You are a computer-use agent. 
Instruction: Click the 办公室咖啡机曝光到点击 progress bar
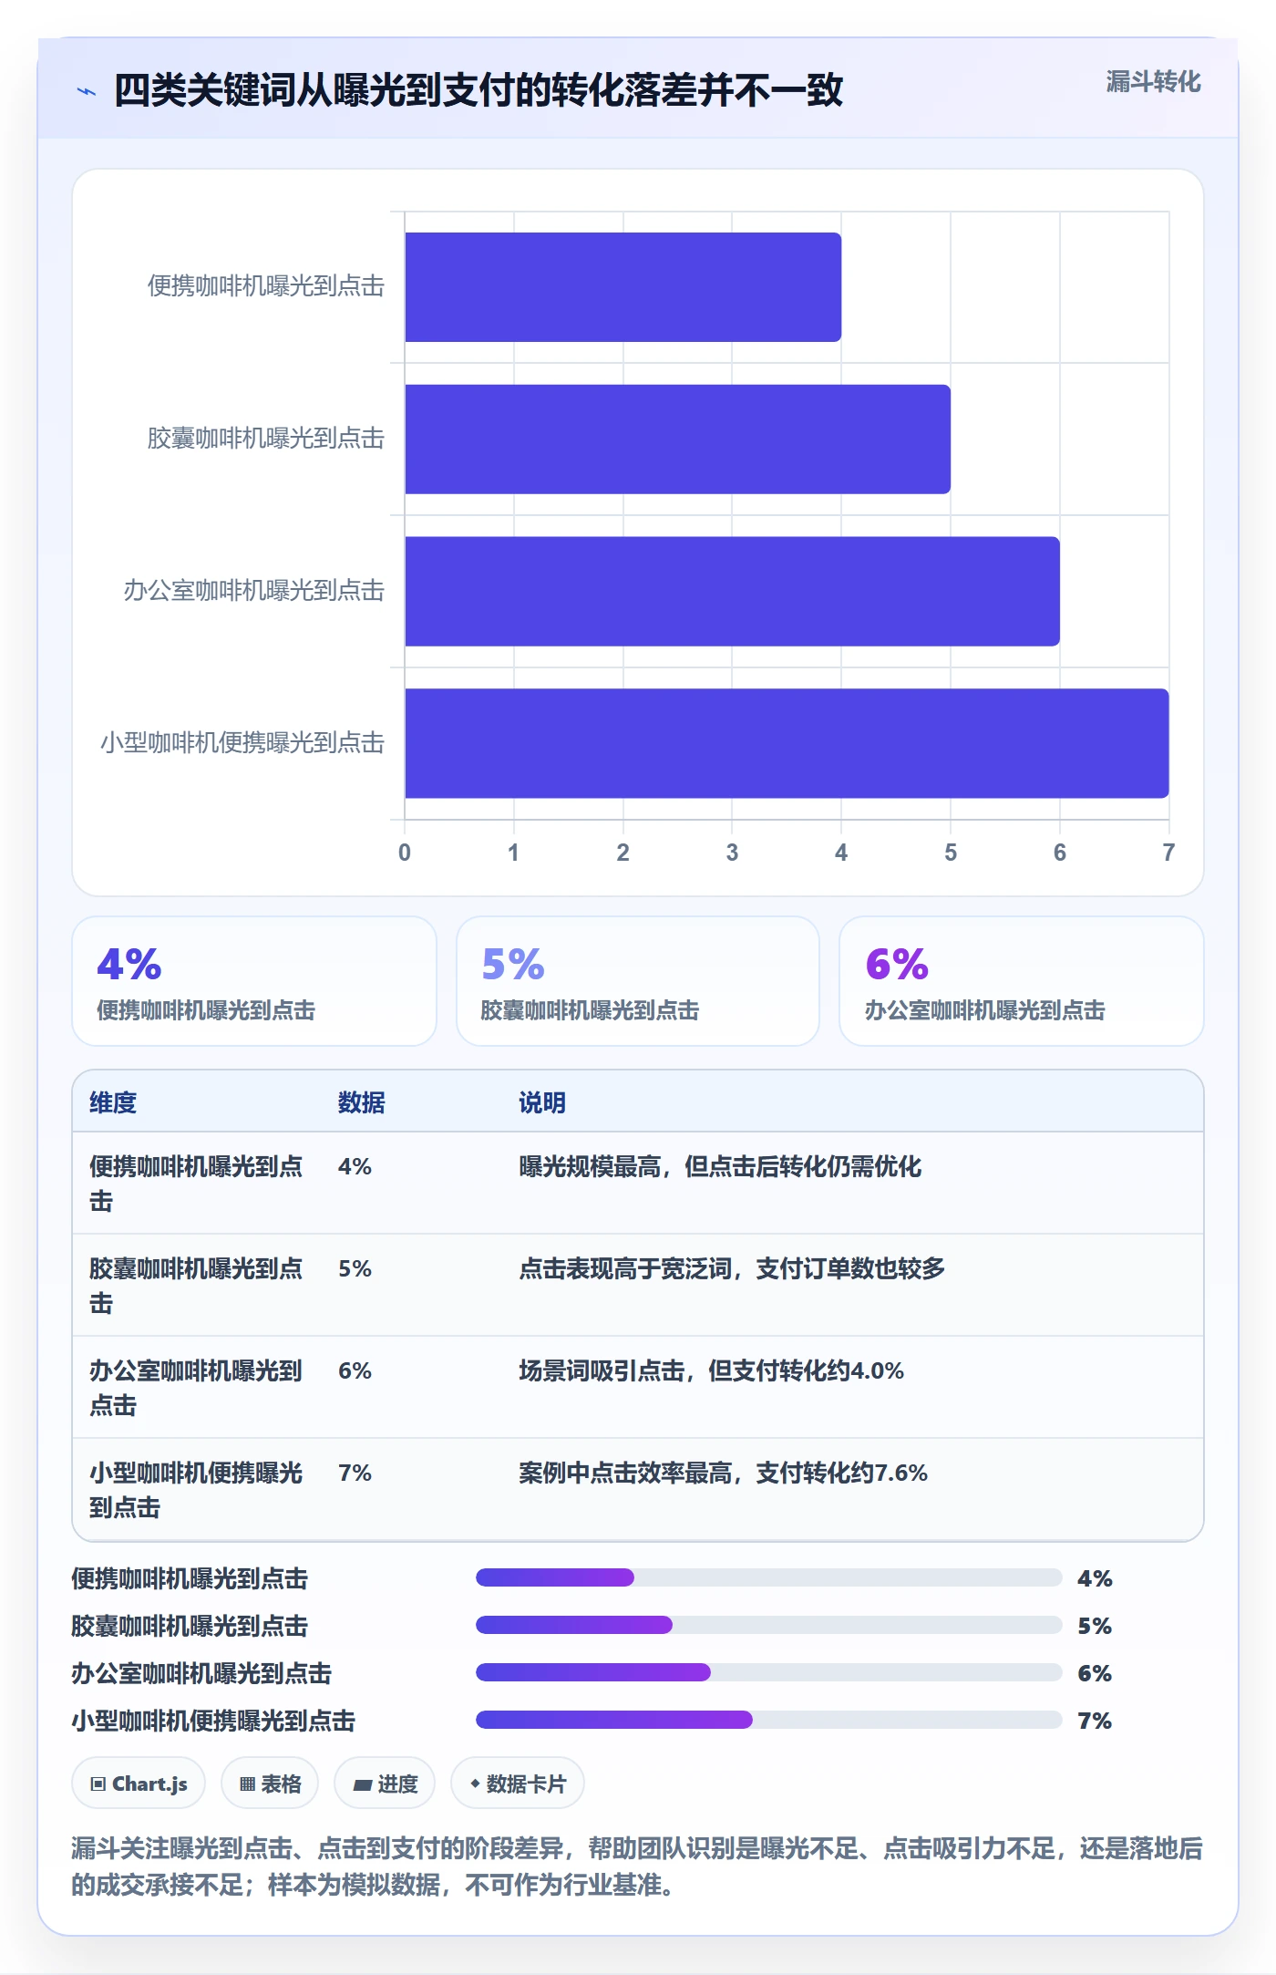(x=769, y=1672)
